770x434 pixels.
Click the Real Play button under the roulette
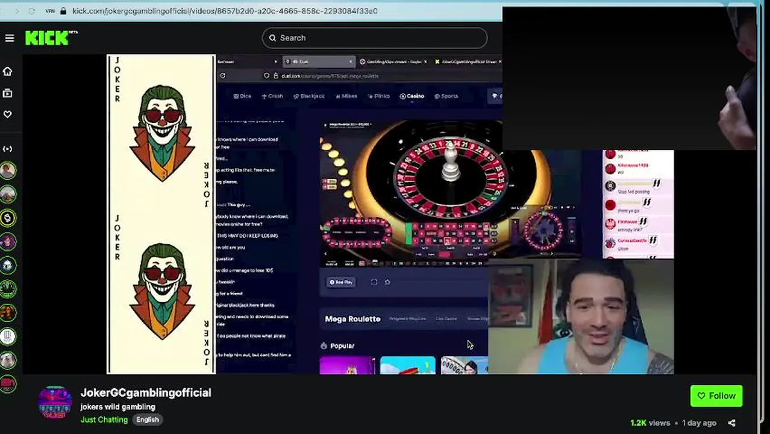[341, 282]
